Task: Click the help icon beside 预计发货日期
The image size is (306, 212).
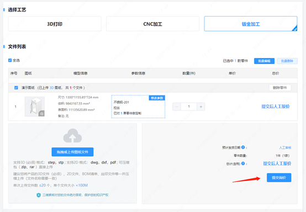Action: tap(243, 147)
